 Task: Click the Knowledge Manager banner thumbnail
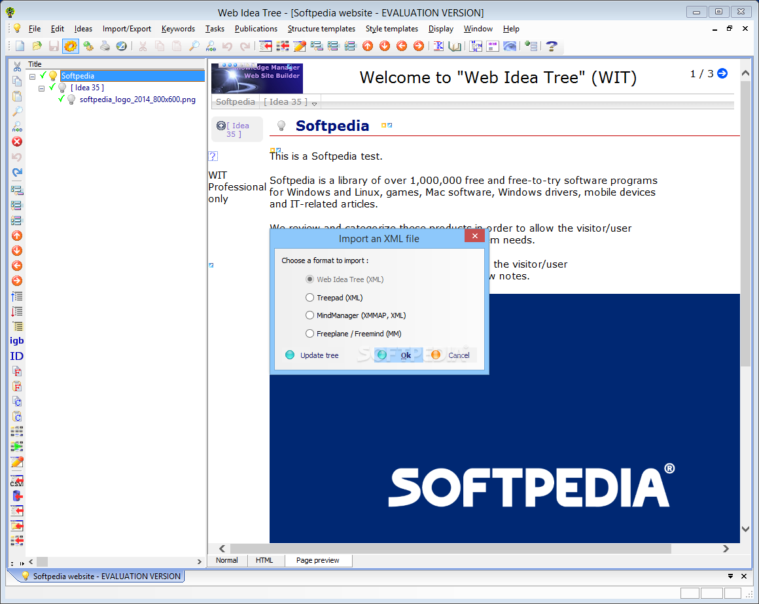coord(257,78)
